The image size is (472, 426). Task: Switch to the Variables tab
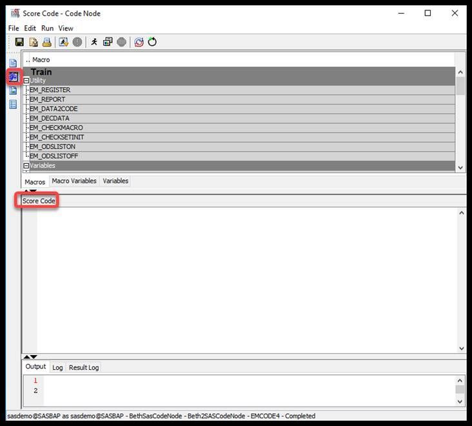tap(115, 181)
